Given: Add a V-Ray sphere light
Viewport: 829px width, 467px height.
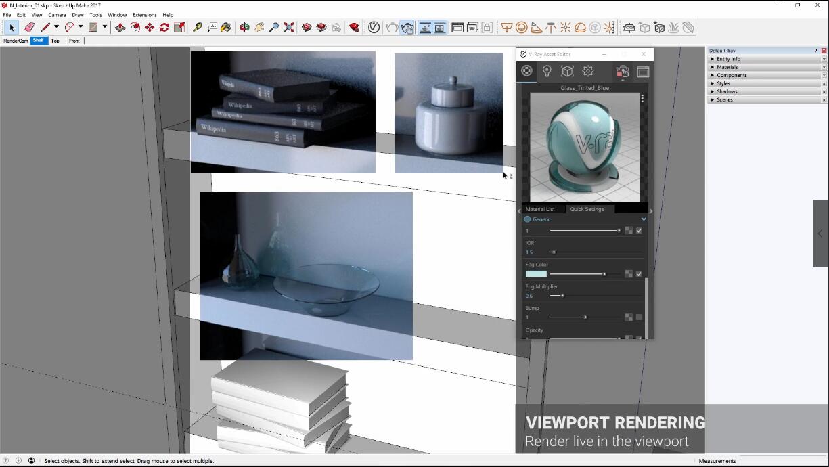Looking at the screenshot, I should tap(522, 28).
